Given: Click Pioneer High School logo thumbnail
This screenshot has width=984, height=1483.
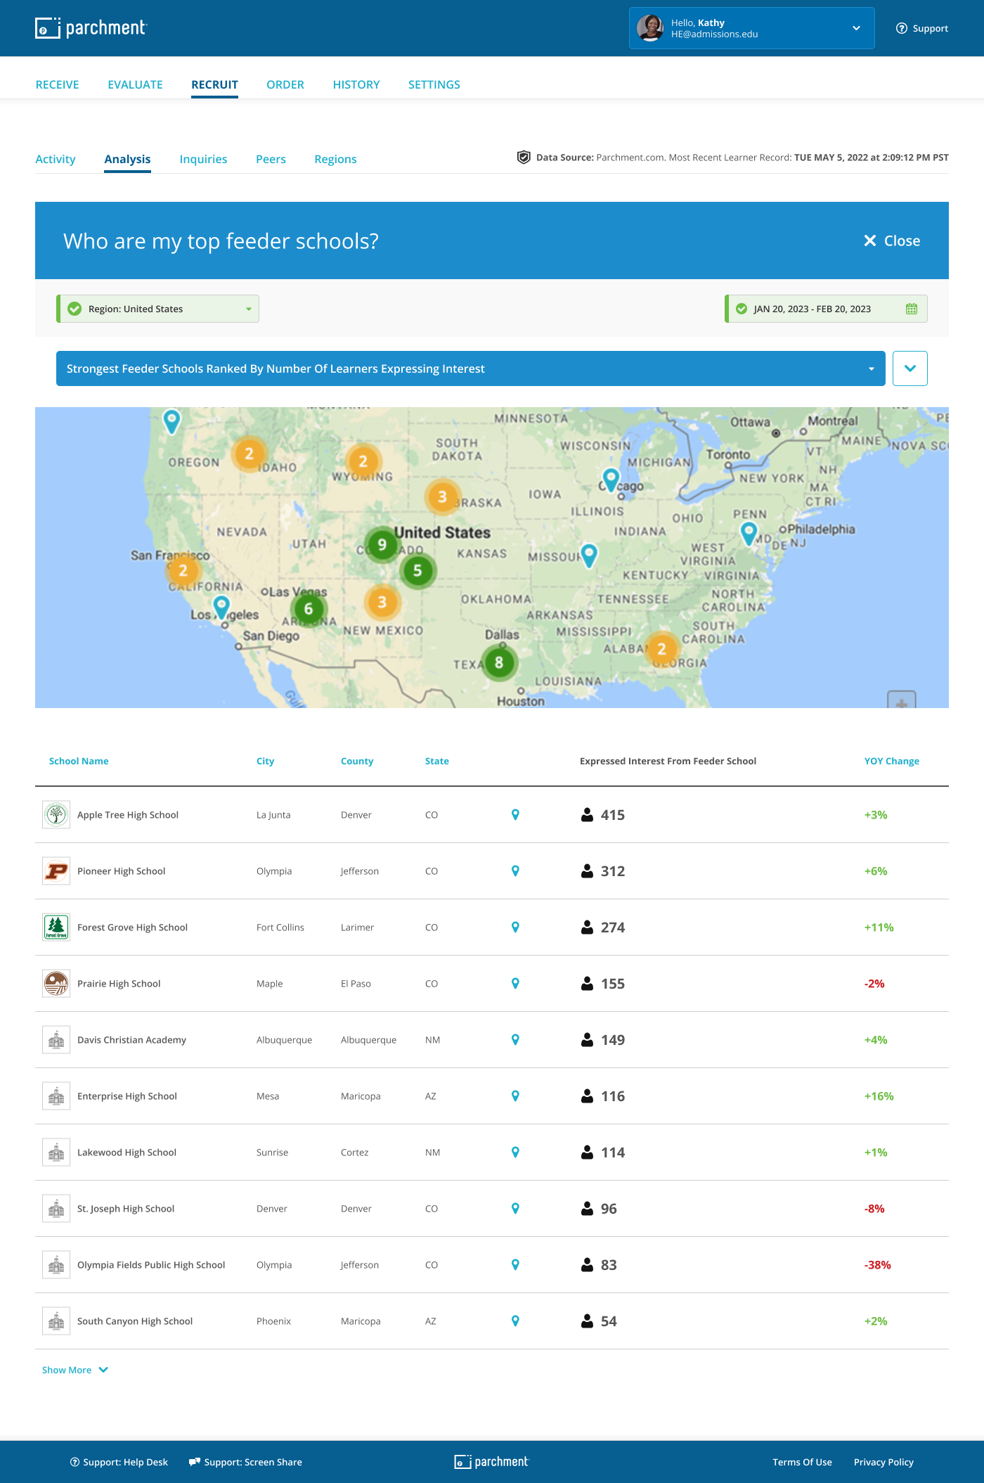Looking at the screenshot, I should coord(56,871).
